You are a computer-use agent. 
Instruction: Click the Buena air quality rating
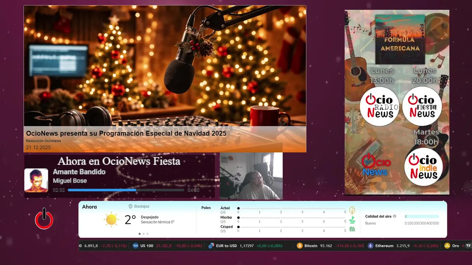point(370,223)
